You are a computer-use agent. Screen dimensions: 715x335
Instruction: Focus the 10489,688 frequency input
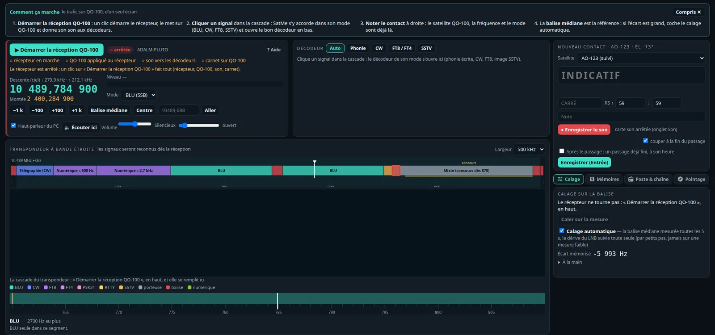tap(178, 110)
